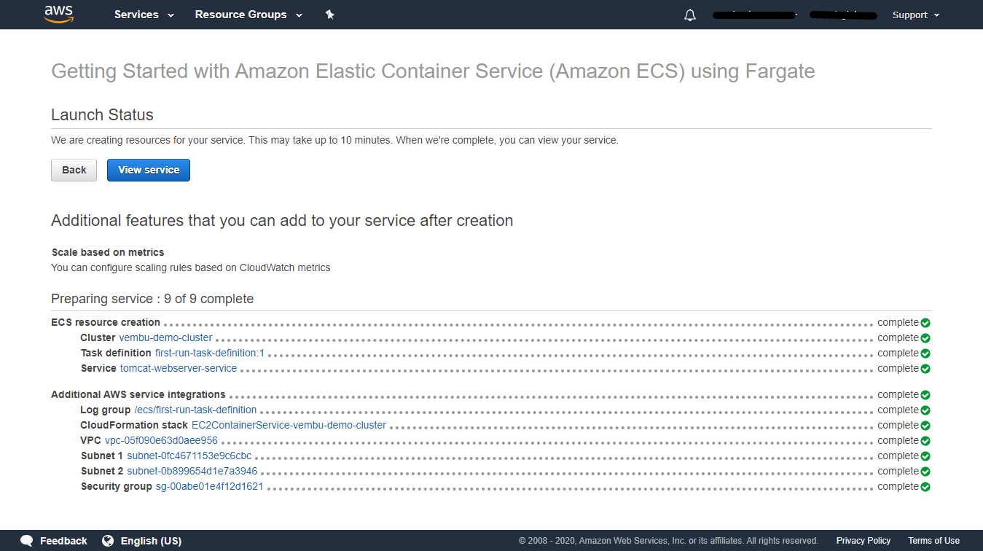Click the globe language icon
The image size is (983, 551).
click(x=108, y=541)
